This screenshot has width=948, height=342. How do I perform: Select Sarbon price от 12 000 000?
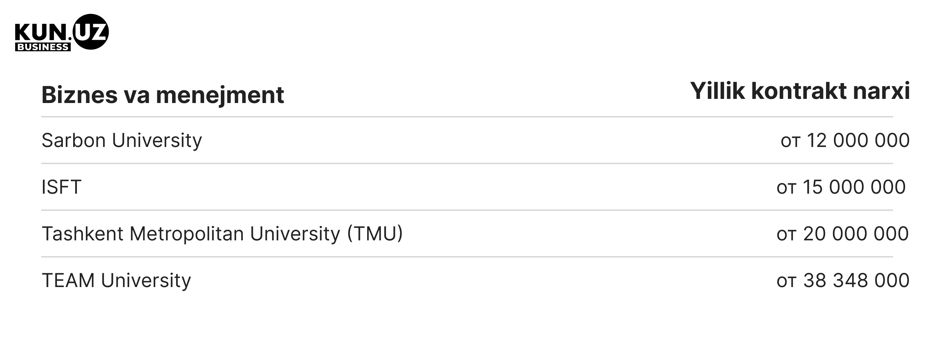point(845,140)
